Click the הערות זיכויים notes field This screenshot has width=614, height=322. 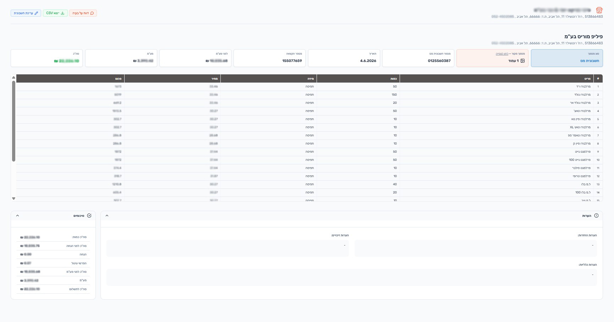coord(227,248)
